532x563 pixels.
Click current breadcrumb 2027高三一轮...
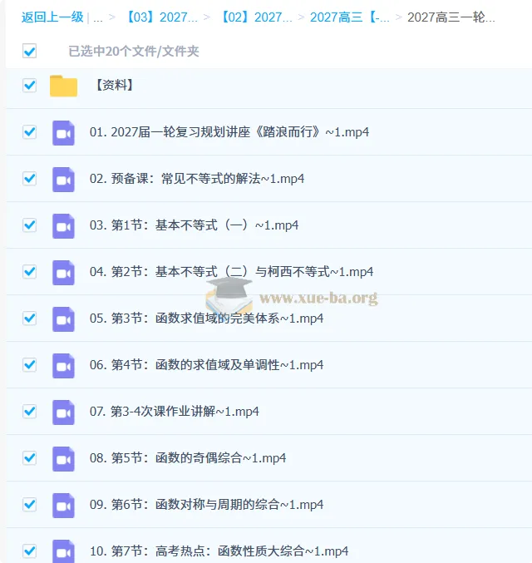[x=451, y=17]
